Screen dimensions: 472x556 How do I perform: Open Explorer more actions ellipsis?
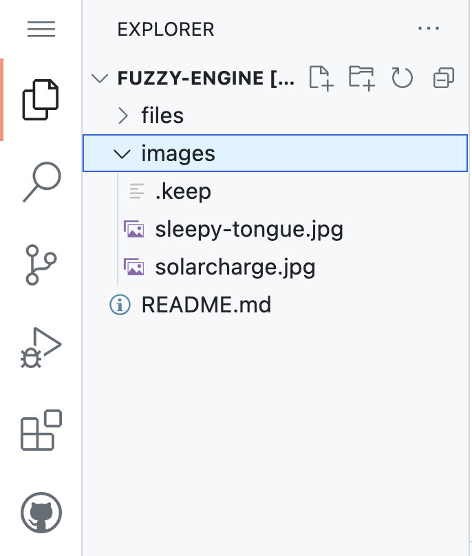tap(429, 28)
